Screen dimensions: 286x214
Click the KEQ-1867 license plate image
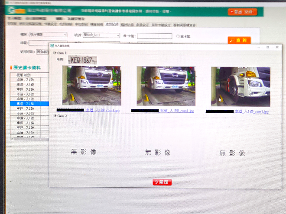[x=82, y=60]
